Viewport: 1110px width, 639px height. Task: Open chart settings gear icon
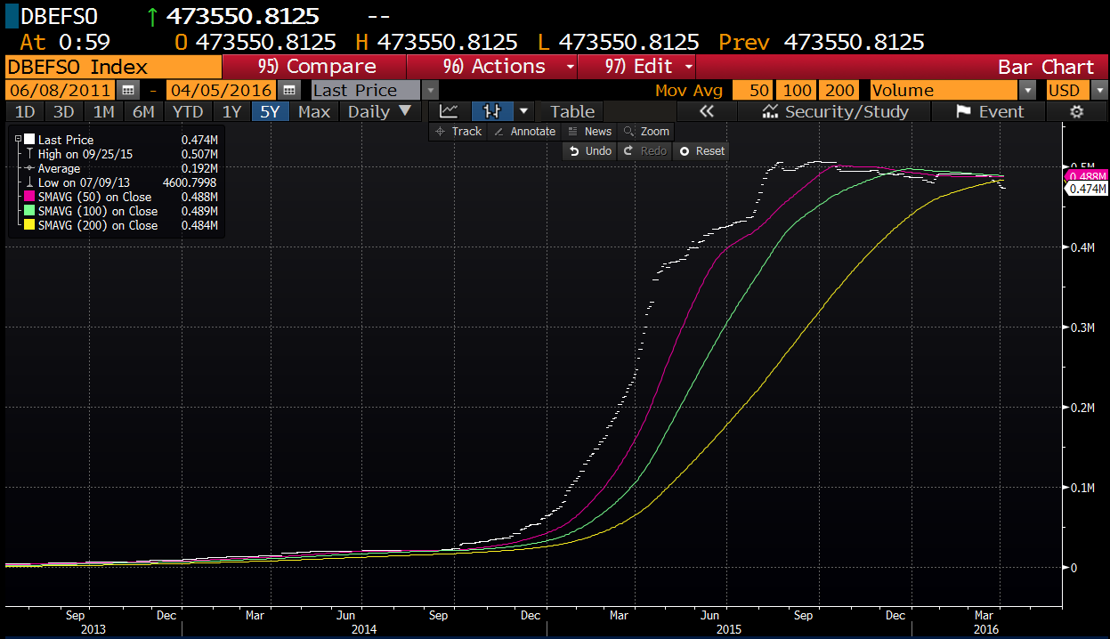(x=1076, y=111)
